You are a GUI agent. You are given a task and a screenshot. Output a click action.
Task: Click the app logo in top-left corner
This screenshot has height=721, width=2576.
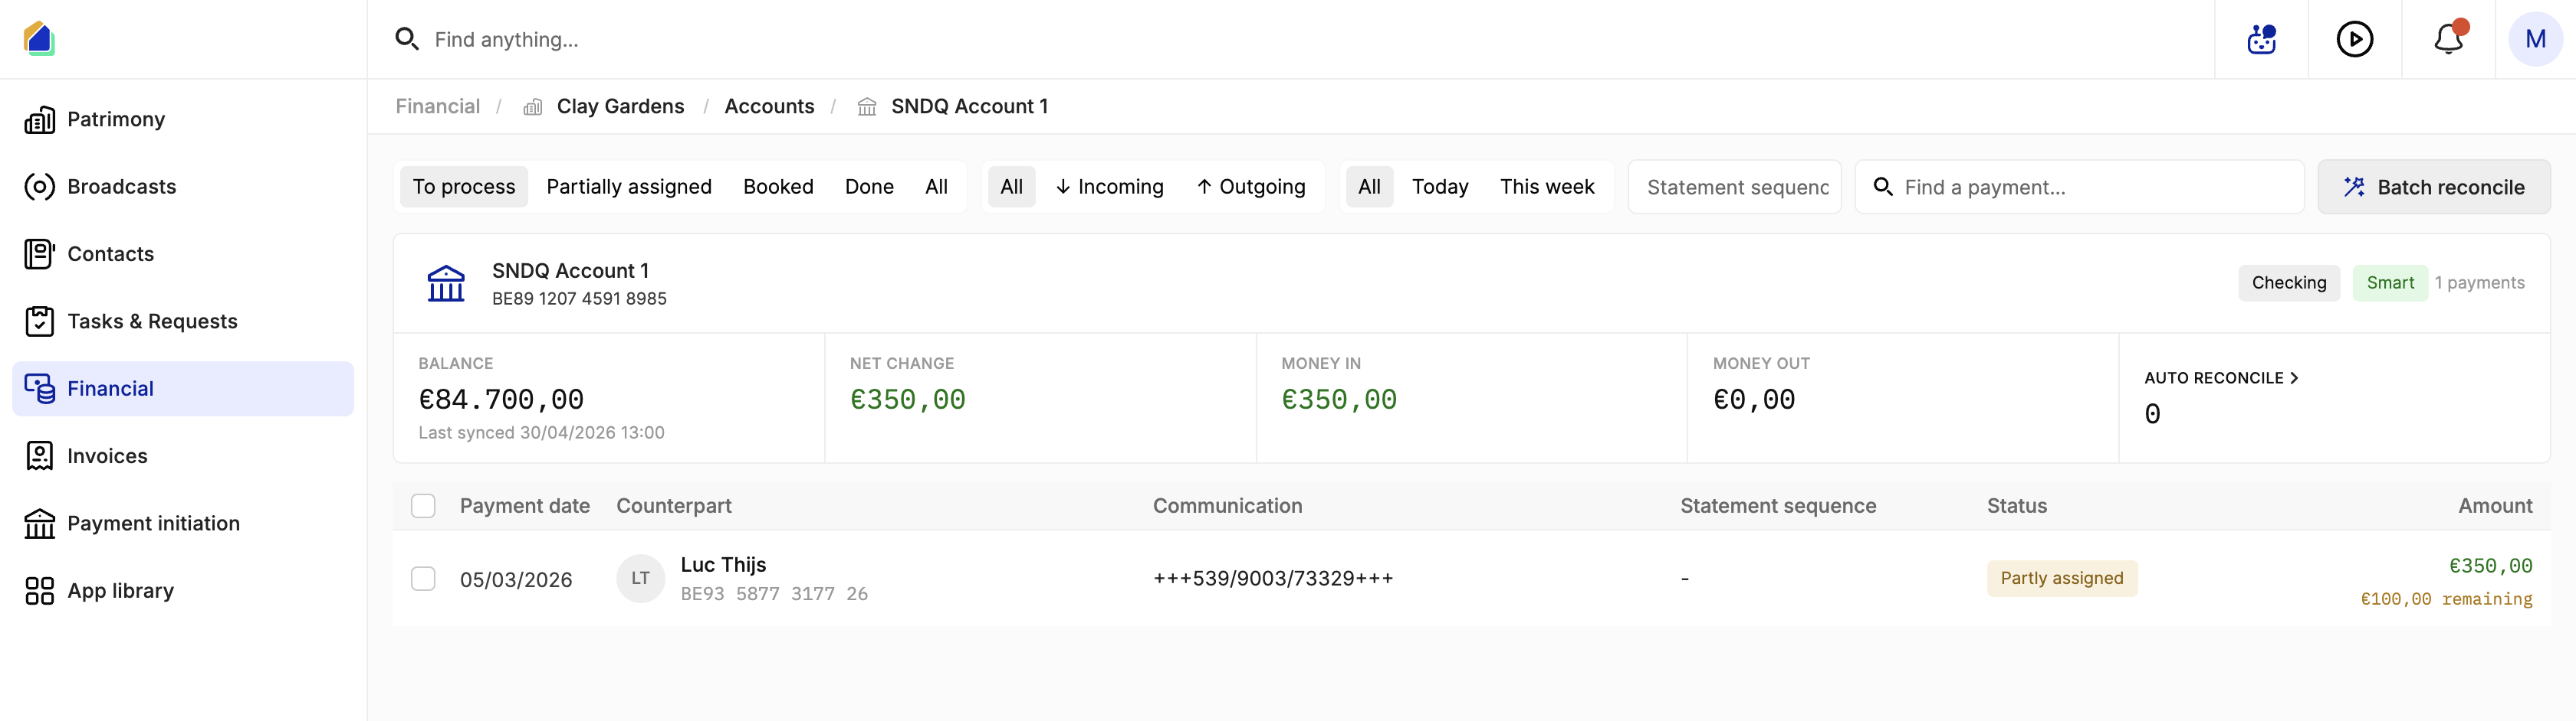click(39, 39)
